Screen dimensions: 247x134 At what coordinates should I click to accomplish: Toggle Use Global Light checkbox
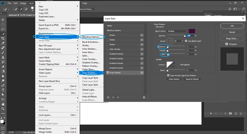coord(186,41)
